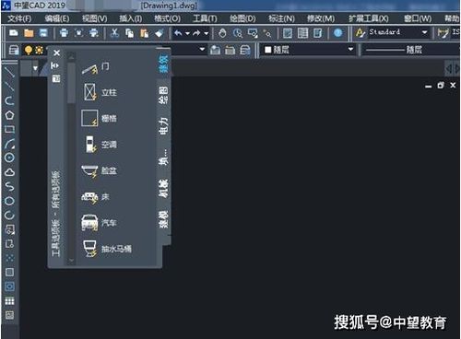Toggle the layer freeze sun icon
The width and height of the screenshot is (461, 339).
[x=39, y=50]
